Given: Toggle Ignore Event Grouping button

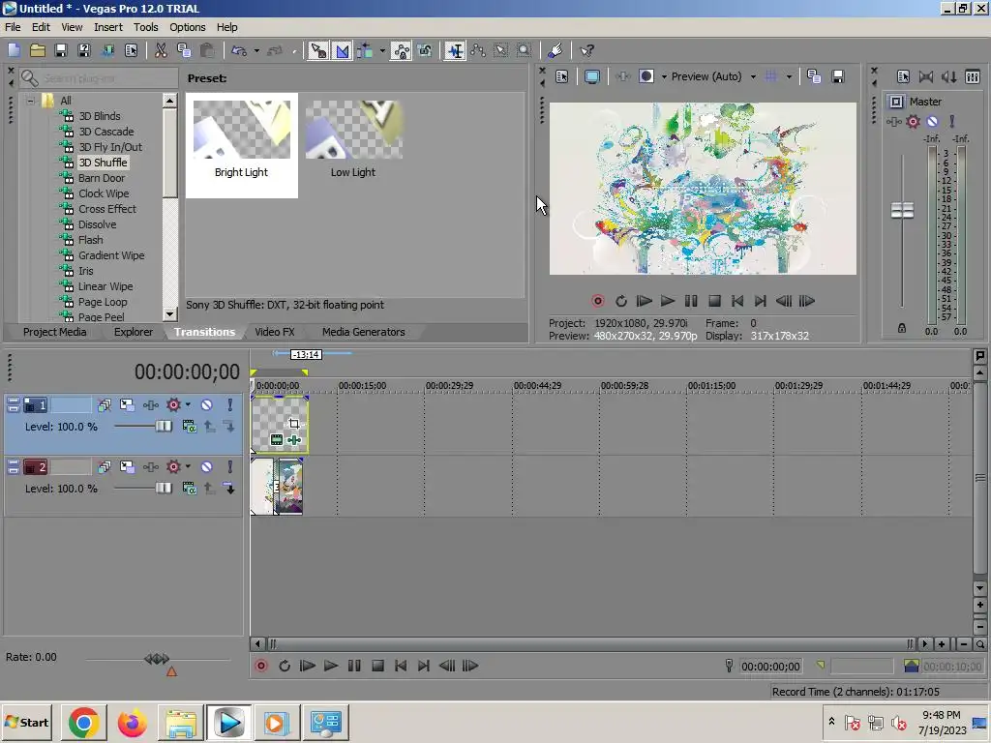Looking at the screenshot, I should [425, 50].
